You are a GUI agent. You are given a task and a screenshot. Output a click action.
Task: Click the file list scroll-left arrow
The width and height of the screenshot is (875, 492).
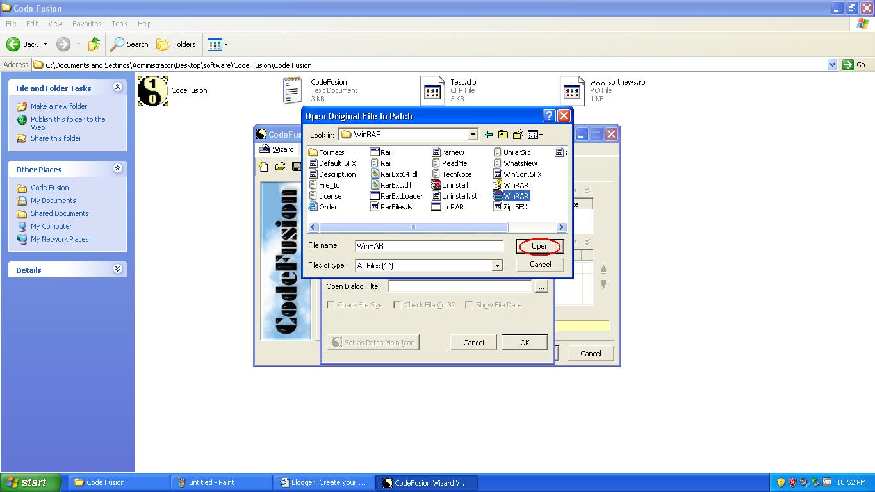click(x=313, y=227)
